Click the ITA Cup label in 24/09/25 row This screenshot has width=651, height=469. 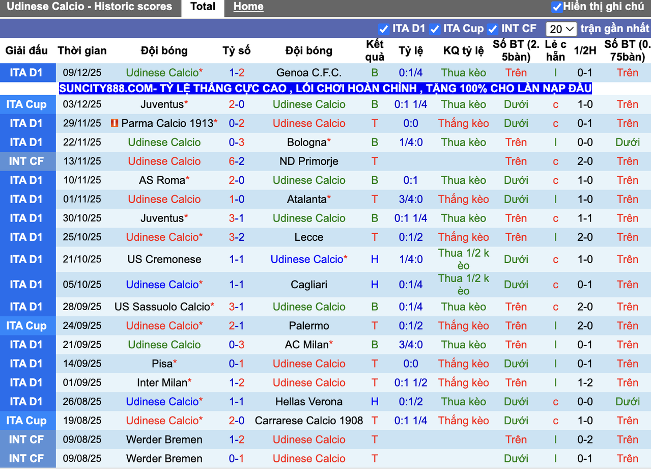pyautogui.click(x=26, y=325)
